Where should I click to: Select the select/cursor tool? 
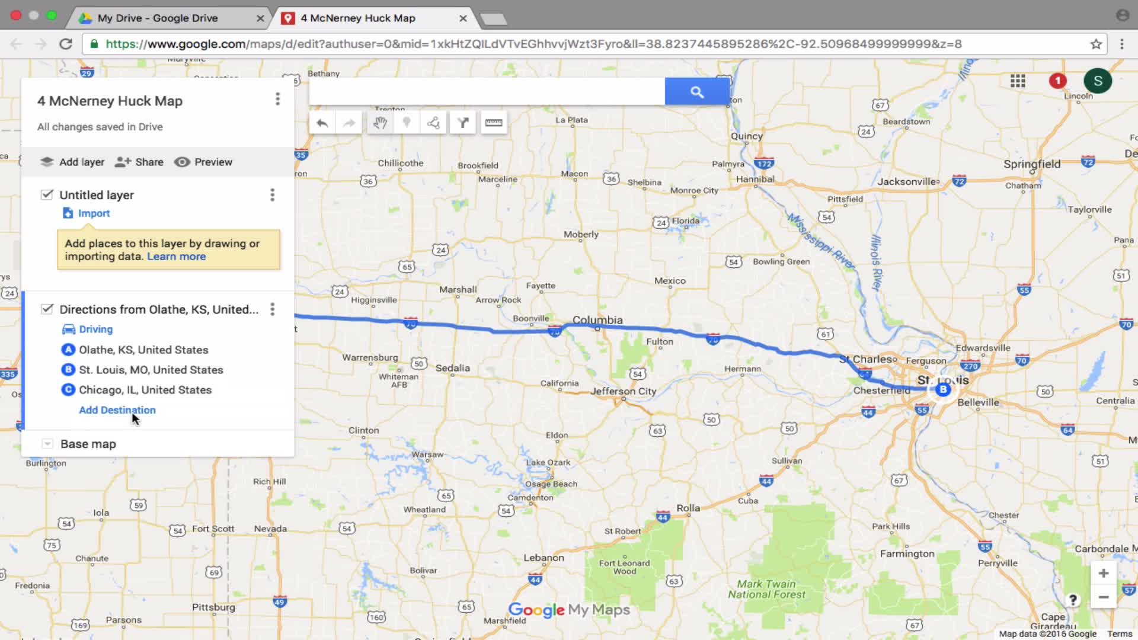(x=381, y=123)
